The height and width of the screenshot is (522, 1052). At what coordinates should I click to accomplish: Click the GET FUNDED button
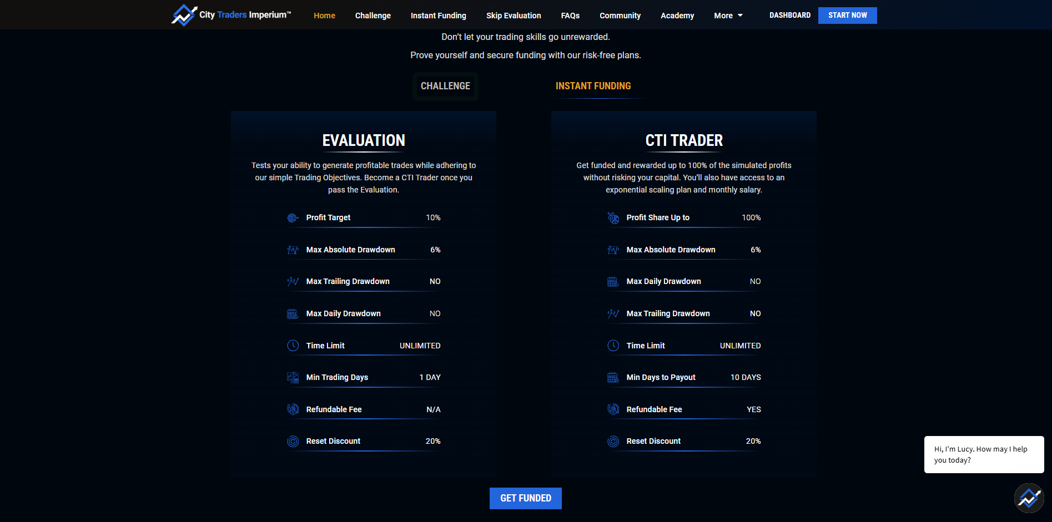click(525, 498)
